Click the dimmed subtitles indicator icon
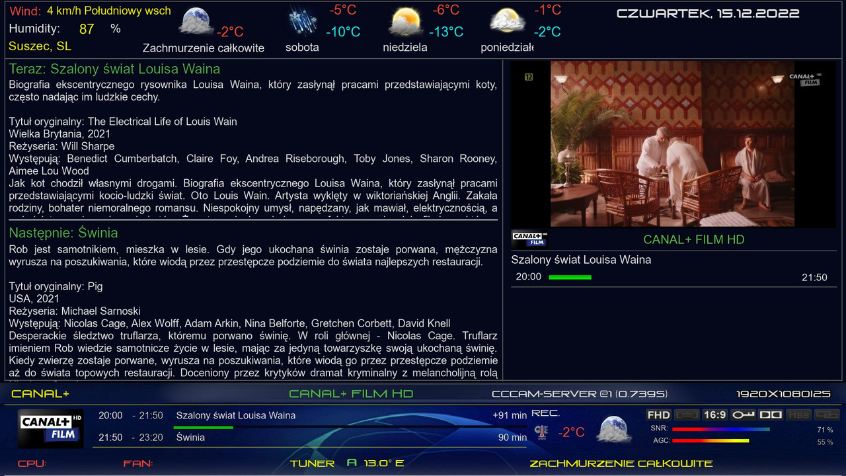 tap(827, 415)
